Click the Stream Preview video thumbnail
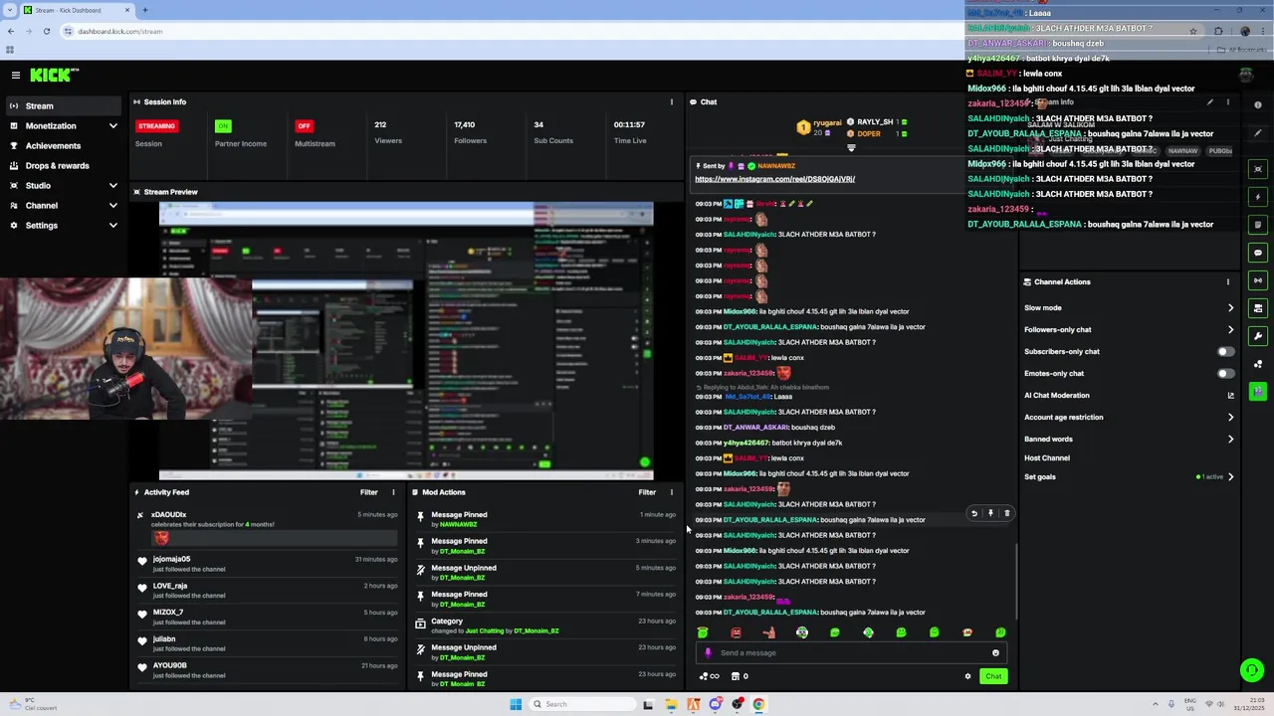 coord(406,341)
